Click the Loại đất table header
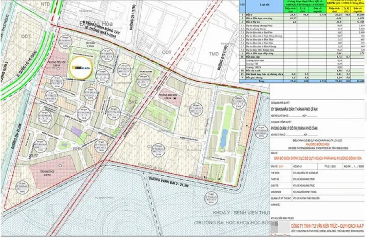Image resolution: width=367 pixels, height=238 pixels. coord(265,5)
